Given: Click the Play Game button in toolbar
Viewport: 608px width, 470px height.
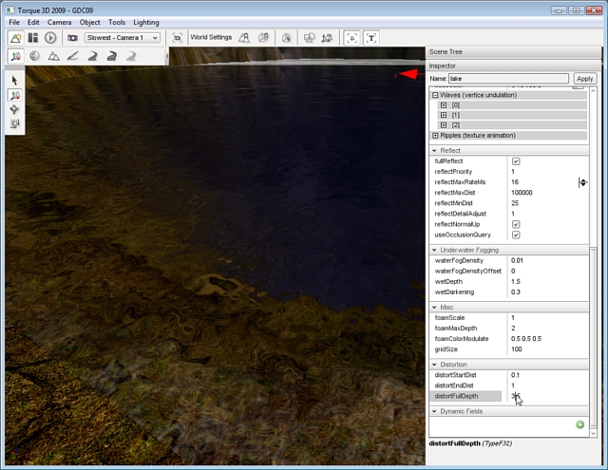Looking at the screenshot, I should point(50,38).
